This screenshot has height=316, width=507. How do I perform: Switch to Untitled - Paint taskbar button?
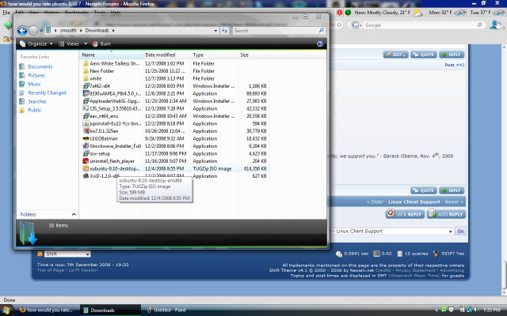pyautogui.click(x=170, y=310)
